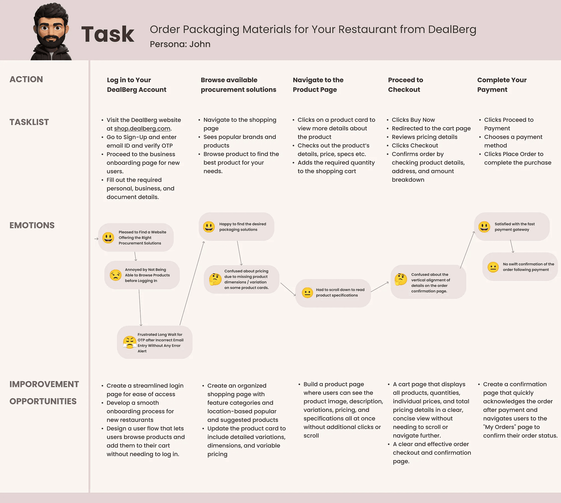The width and height of the screenshot is (561, 503).
Task: Click "Create a confirmation page that quickly" improvement
Action: [520, 410]
